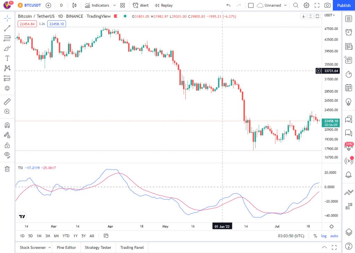355x253 pixels.
Task: Open the USDT currency dropdown
Action: coord(329,15)
